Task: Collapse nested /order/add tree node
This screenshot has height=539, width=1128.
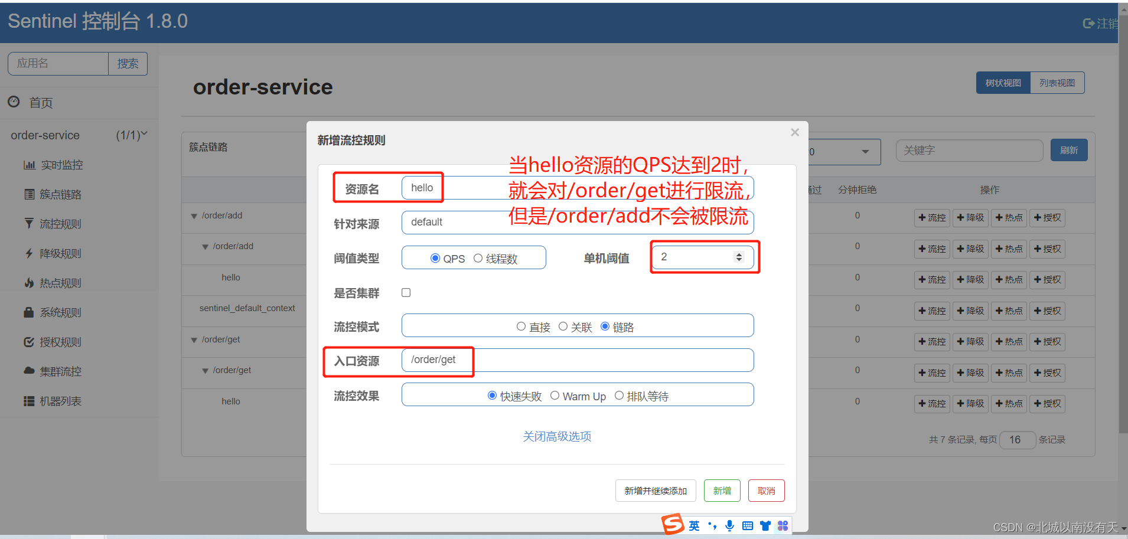Action: coord(205,247)
